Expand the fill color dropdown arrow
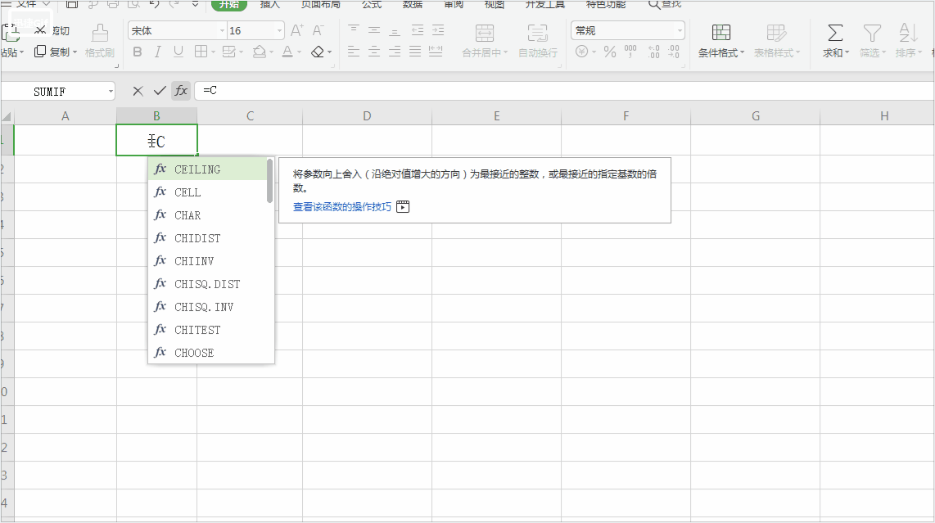The width and height of the screenshot is (935, 523). point(271,52)
